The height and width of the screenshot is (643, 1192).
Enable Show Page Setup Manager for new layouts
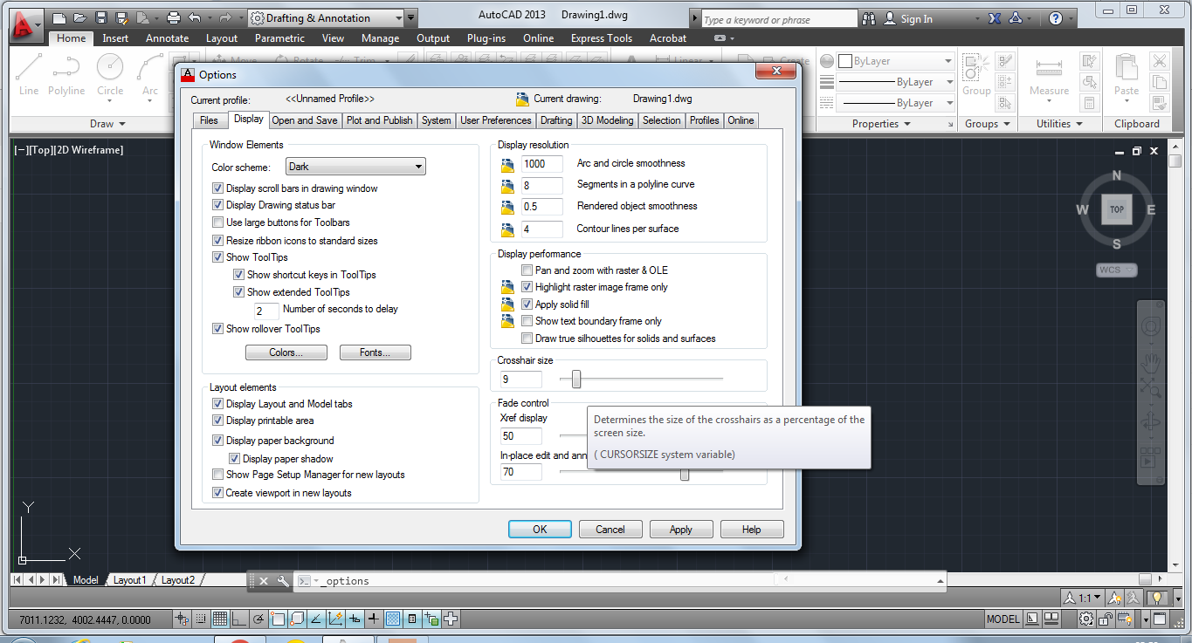218,475
